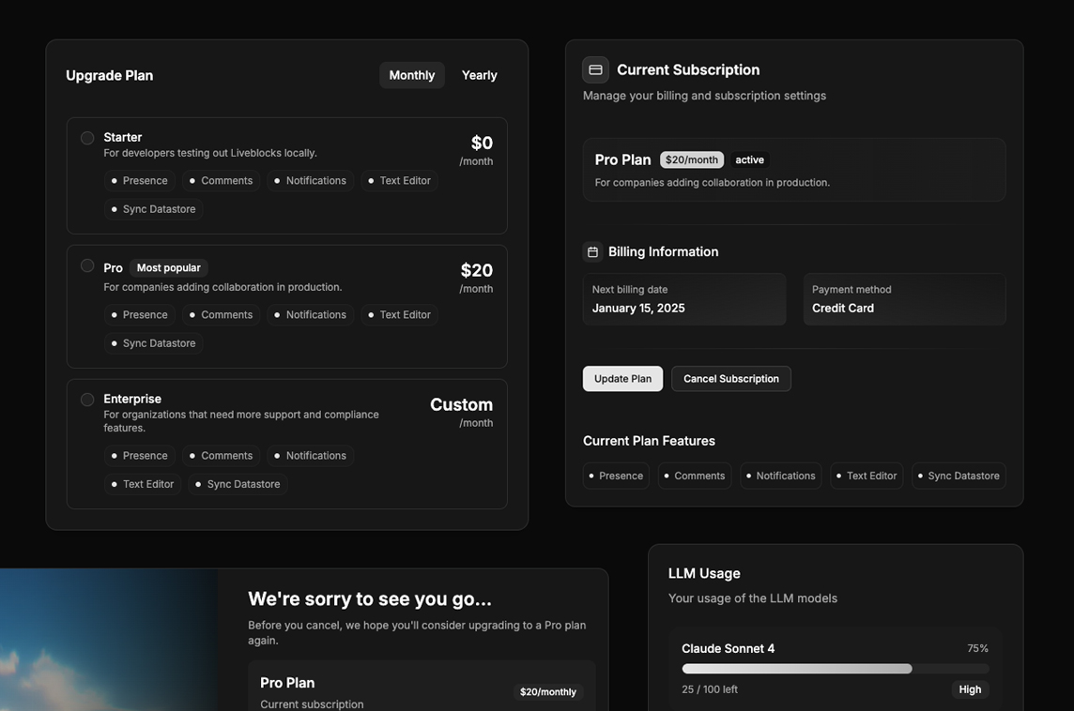1074x711 pixels.
Task: Click the High badge in LLM Usage
Action: click(x=970, y=689)
